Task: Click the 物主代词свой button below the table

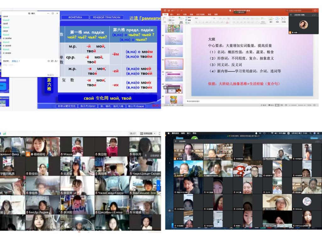Action: point(136,106)
